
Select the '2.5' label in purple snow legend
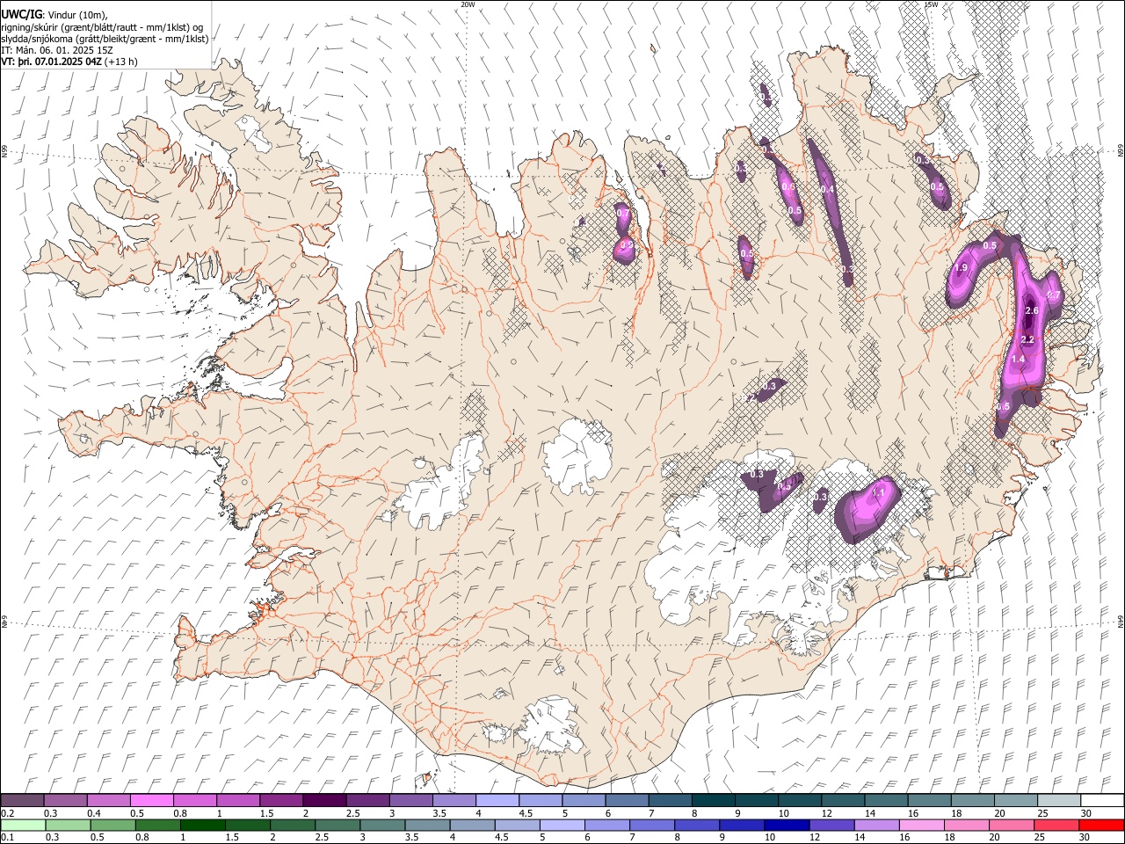click(x=353, y=813)
